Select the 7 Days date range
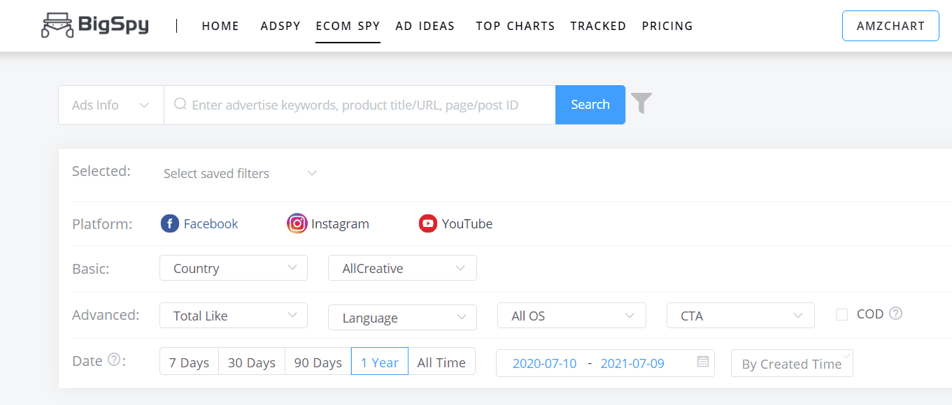Image resolution: width=952 pixels, height=405 pixels. click(189, 362)
